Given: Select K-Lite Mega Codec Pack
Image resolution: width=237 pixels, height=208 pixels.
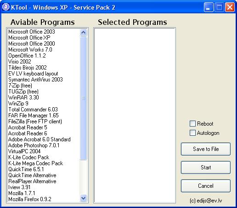Looking at the screenshot, I should (x=35, y=163).
